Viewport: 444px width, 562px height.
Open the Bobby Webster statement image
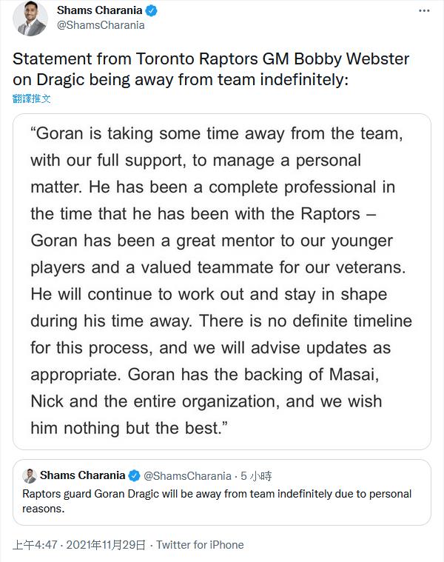click(x=221, y=281)
